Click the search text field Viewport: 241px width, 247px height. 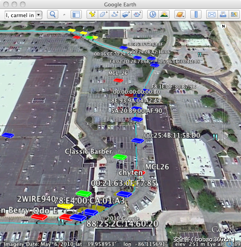pos(20,15)
